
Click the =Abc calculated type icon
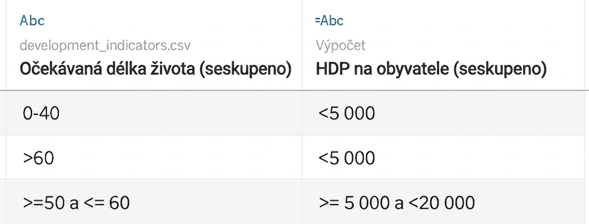pyautogui.click(x=329, y=21)
